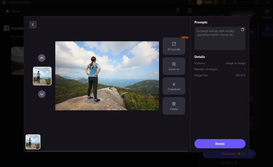Select the Square option in the right sidebar
The image size is (273, 167).
point(267,14)
